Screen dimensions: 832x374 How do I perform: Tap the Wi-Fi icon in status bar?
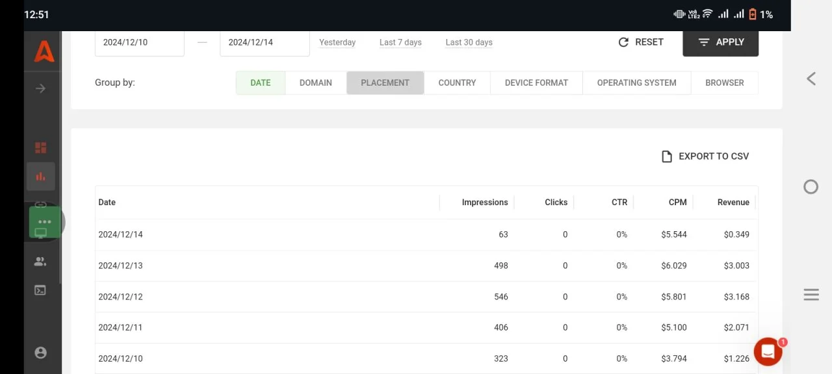[707, 14]
